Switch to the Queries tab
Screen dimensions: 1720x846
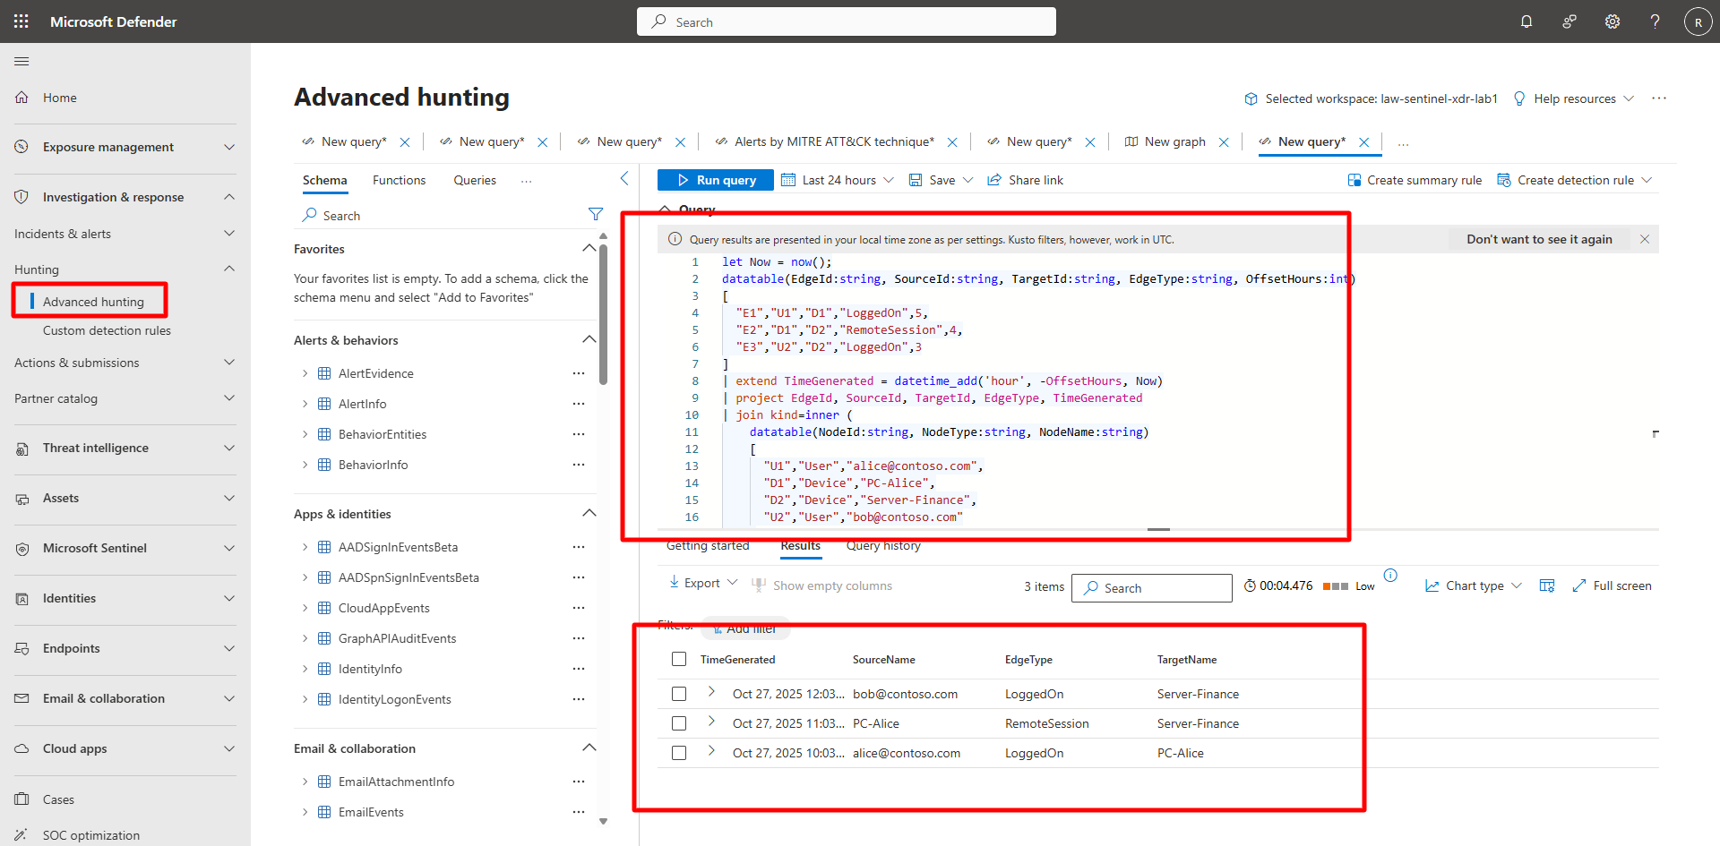pos(475,180)
